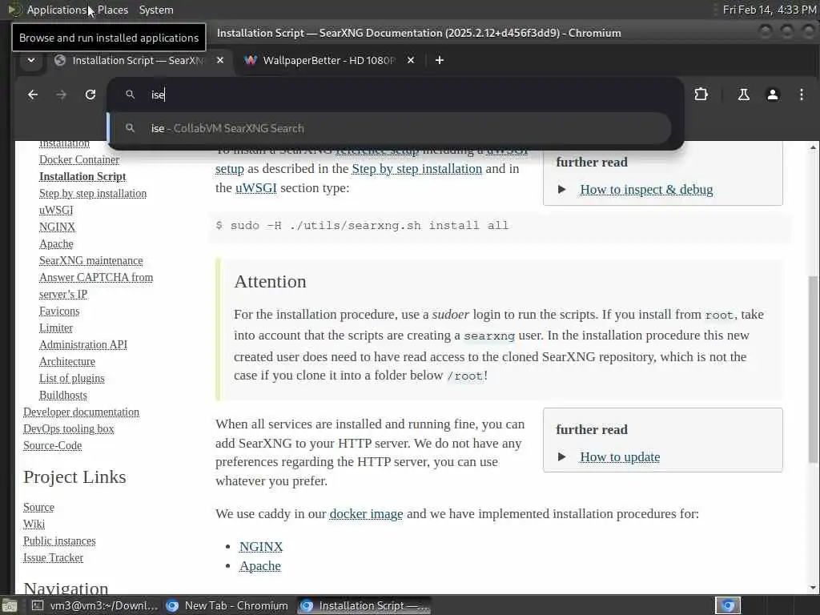Screen dimensions: 820x615
Task: Open the Source-Code sidebar link
Action: [x=52, y=445]
